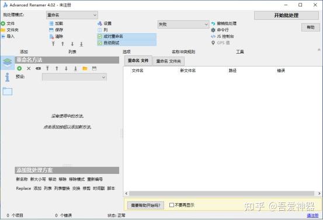Open the information sidebar icon
The image size is (323, 220).
[8, 77]
